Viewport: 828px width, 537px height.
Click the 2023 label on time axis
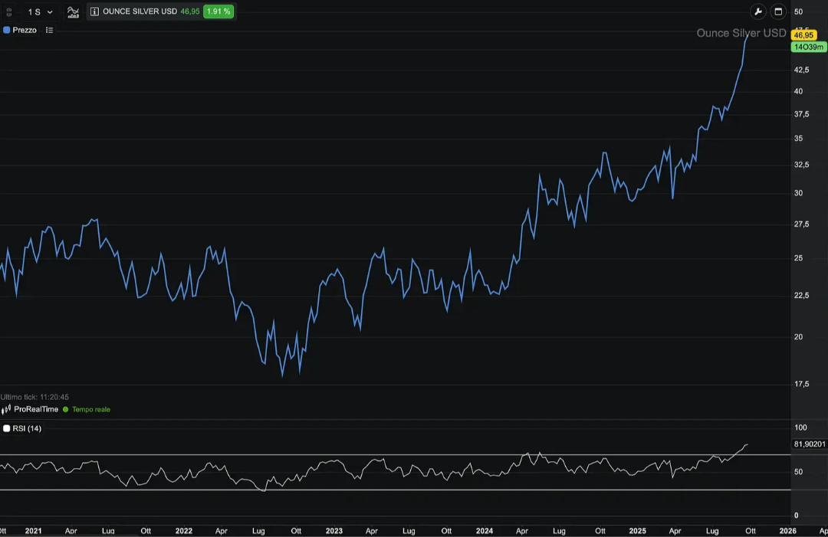pos(334,531)
